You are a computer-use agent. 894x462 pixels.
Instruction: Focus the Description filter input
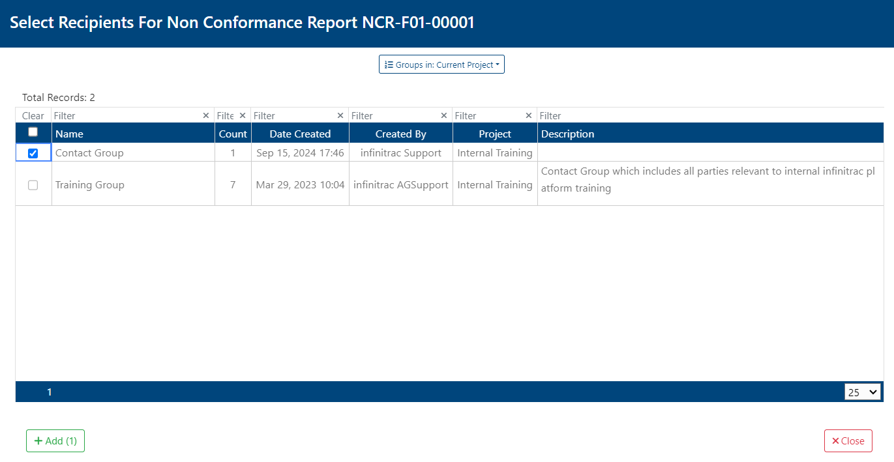tap(711, 115)
